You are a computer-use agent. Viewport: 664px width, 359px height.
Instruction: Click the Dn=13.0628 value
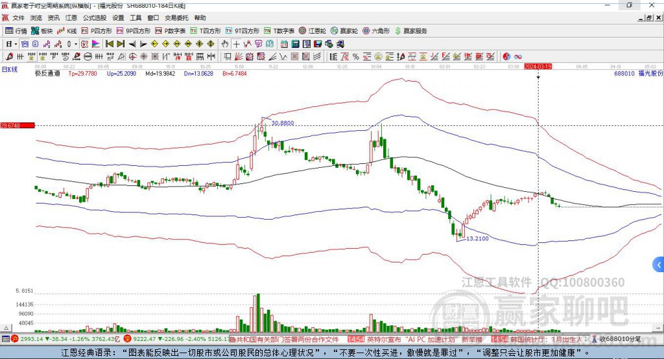point(198,73)
